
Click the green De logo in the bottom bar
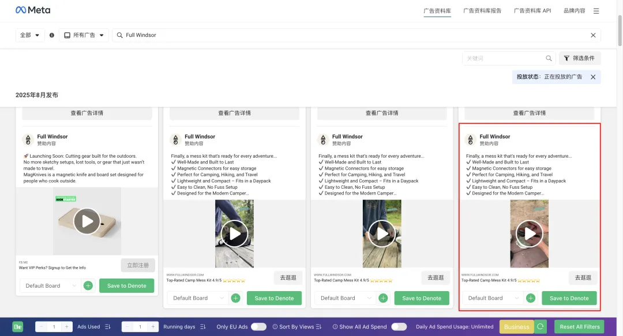coord(17,327)
